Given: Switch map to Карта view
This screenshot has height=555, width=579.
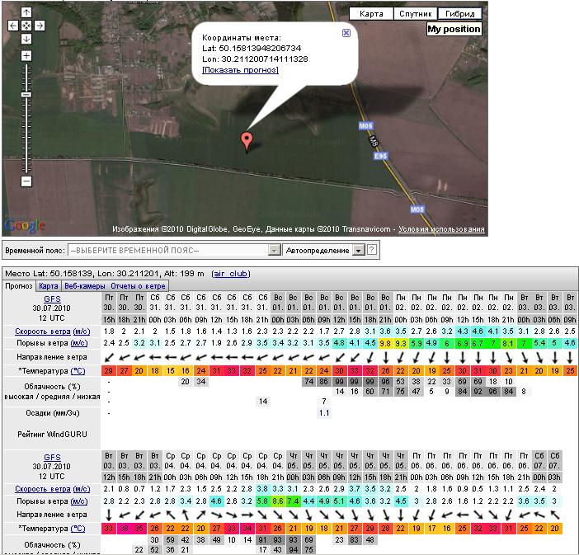Looking at the screenshot, I should [372, 14].
